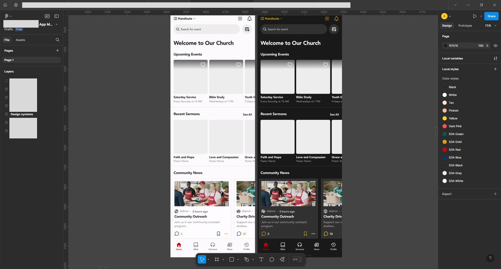Click the globe community icon
Image resolution: width=501 pixels, height=269 pixels.
click(16, 5)
